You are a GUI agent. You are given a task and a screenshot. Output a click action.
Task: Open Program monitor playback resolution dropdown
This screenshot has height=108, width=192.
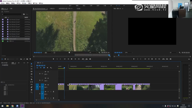coord(174,52)
